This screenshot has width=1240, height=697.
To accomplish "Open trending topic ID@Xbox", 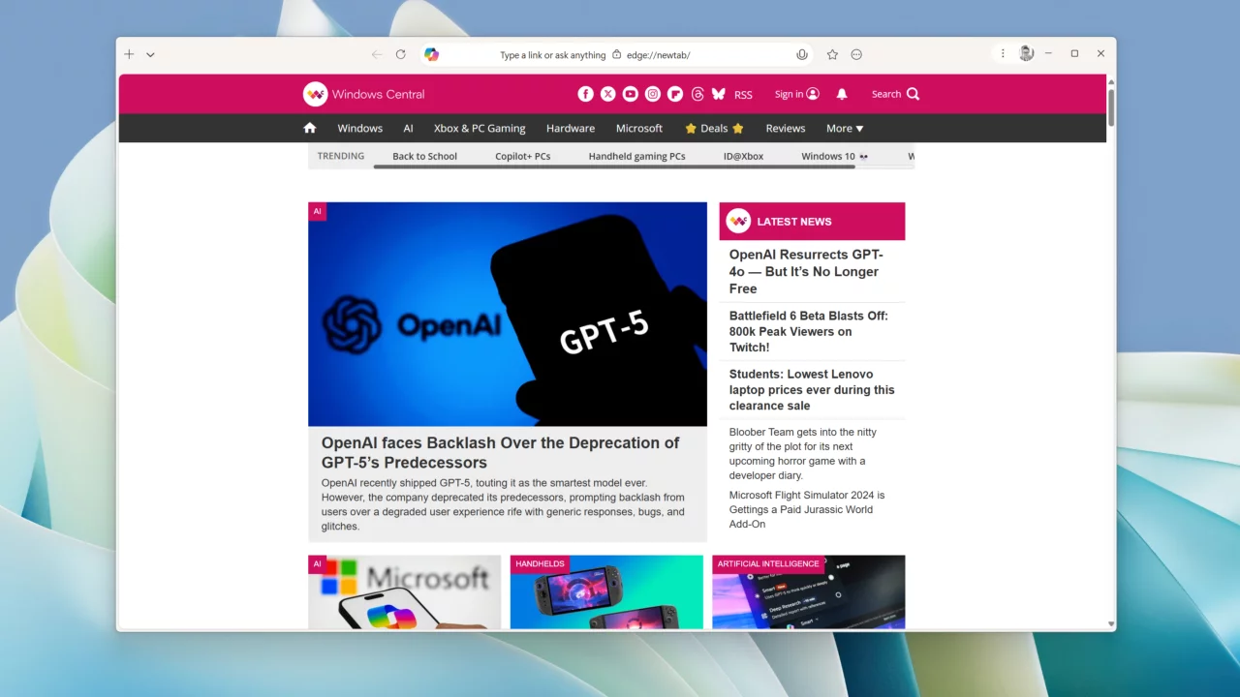I will tap(743, 156).
